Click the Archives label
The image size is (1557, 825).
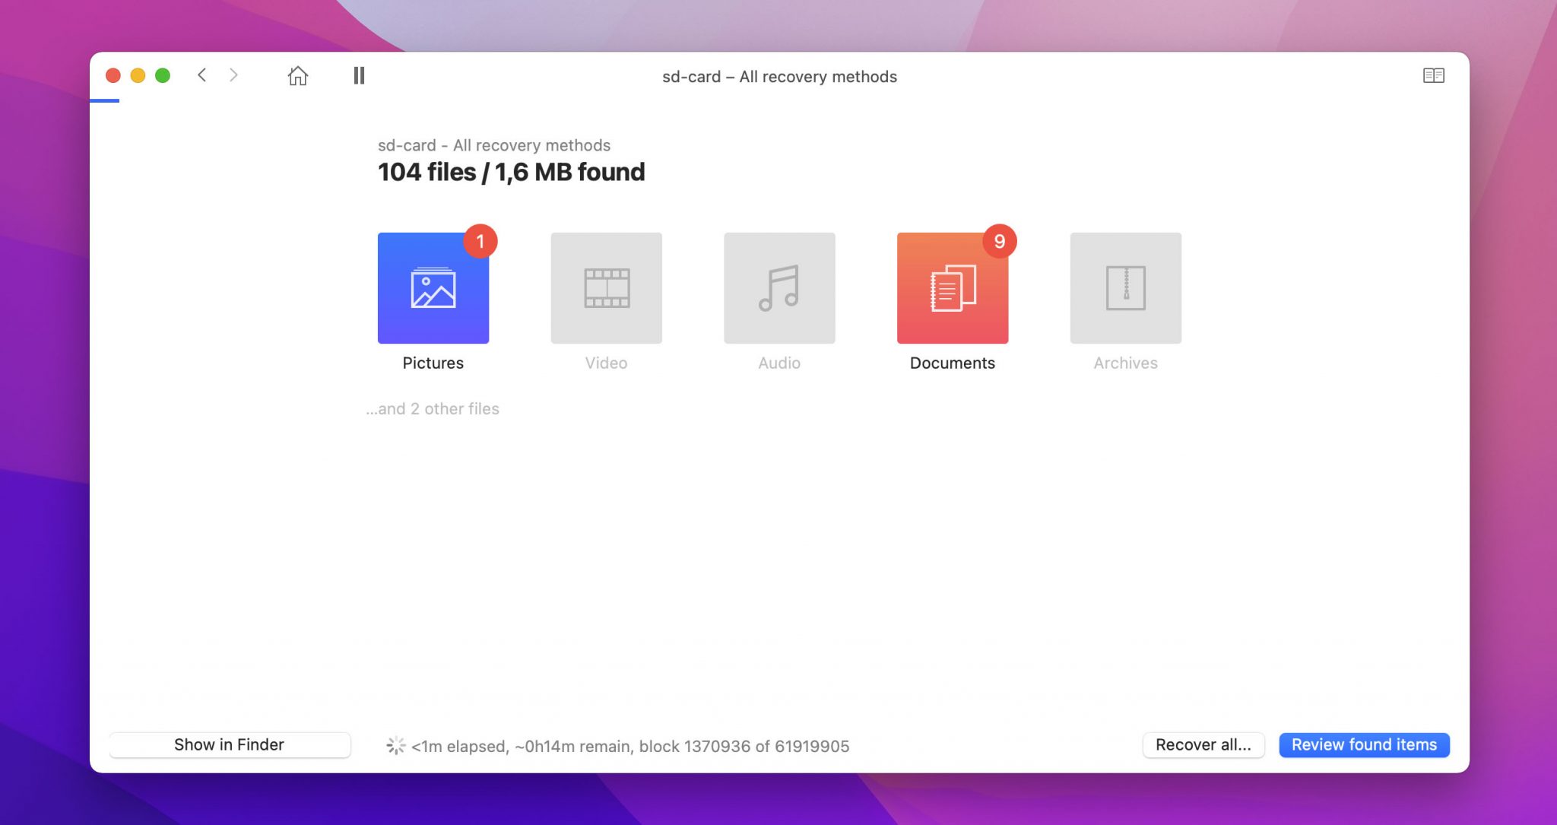1126,363
